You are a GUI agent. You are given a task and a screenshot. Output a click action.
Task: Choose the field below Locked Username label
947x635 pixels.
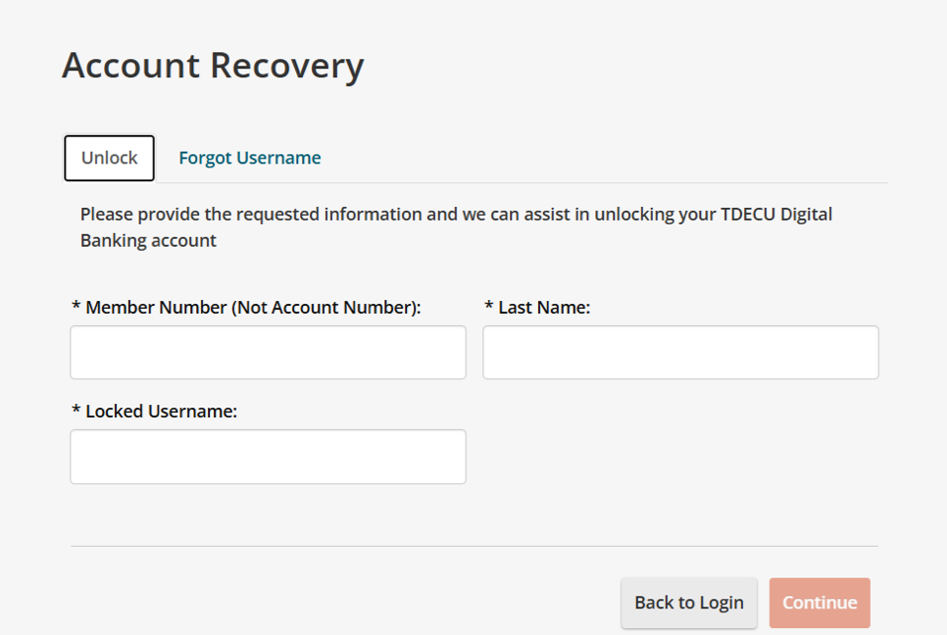click(x=269, y=457)
